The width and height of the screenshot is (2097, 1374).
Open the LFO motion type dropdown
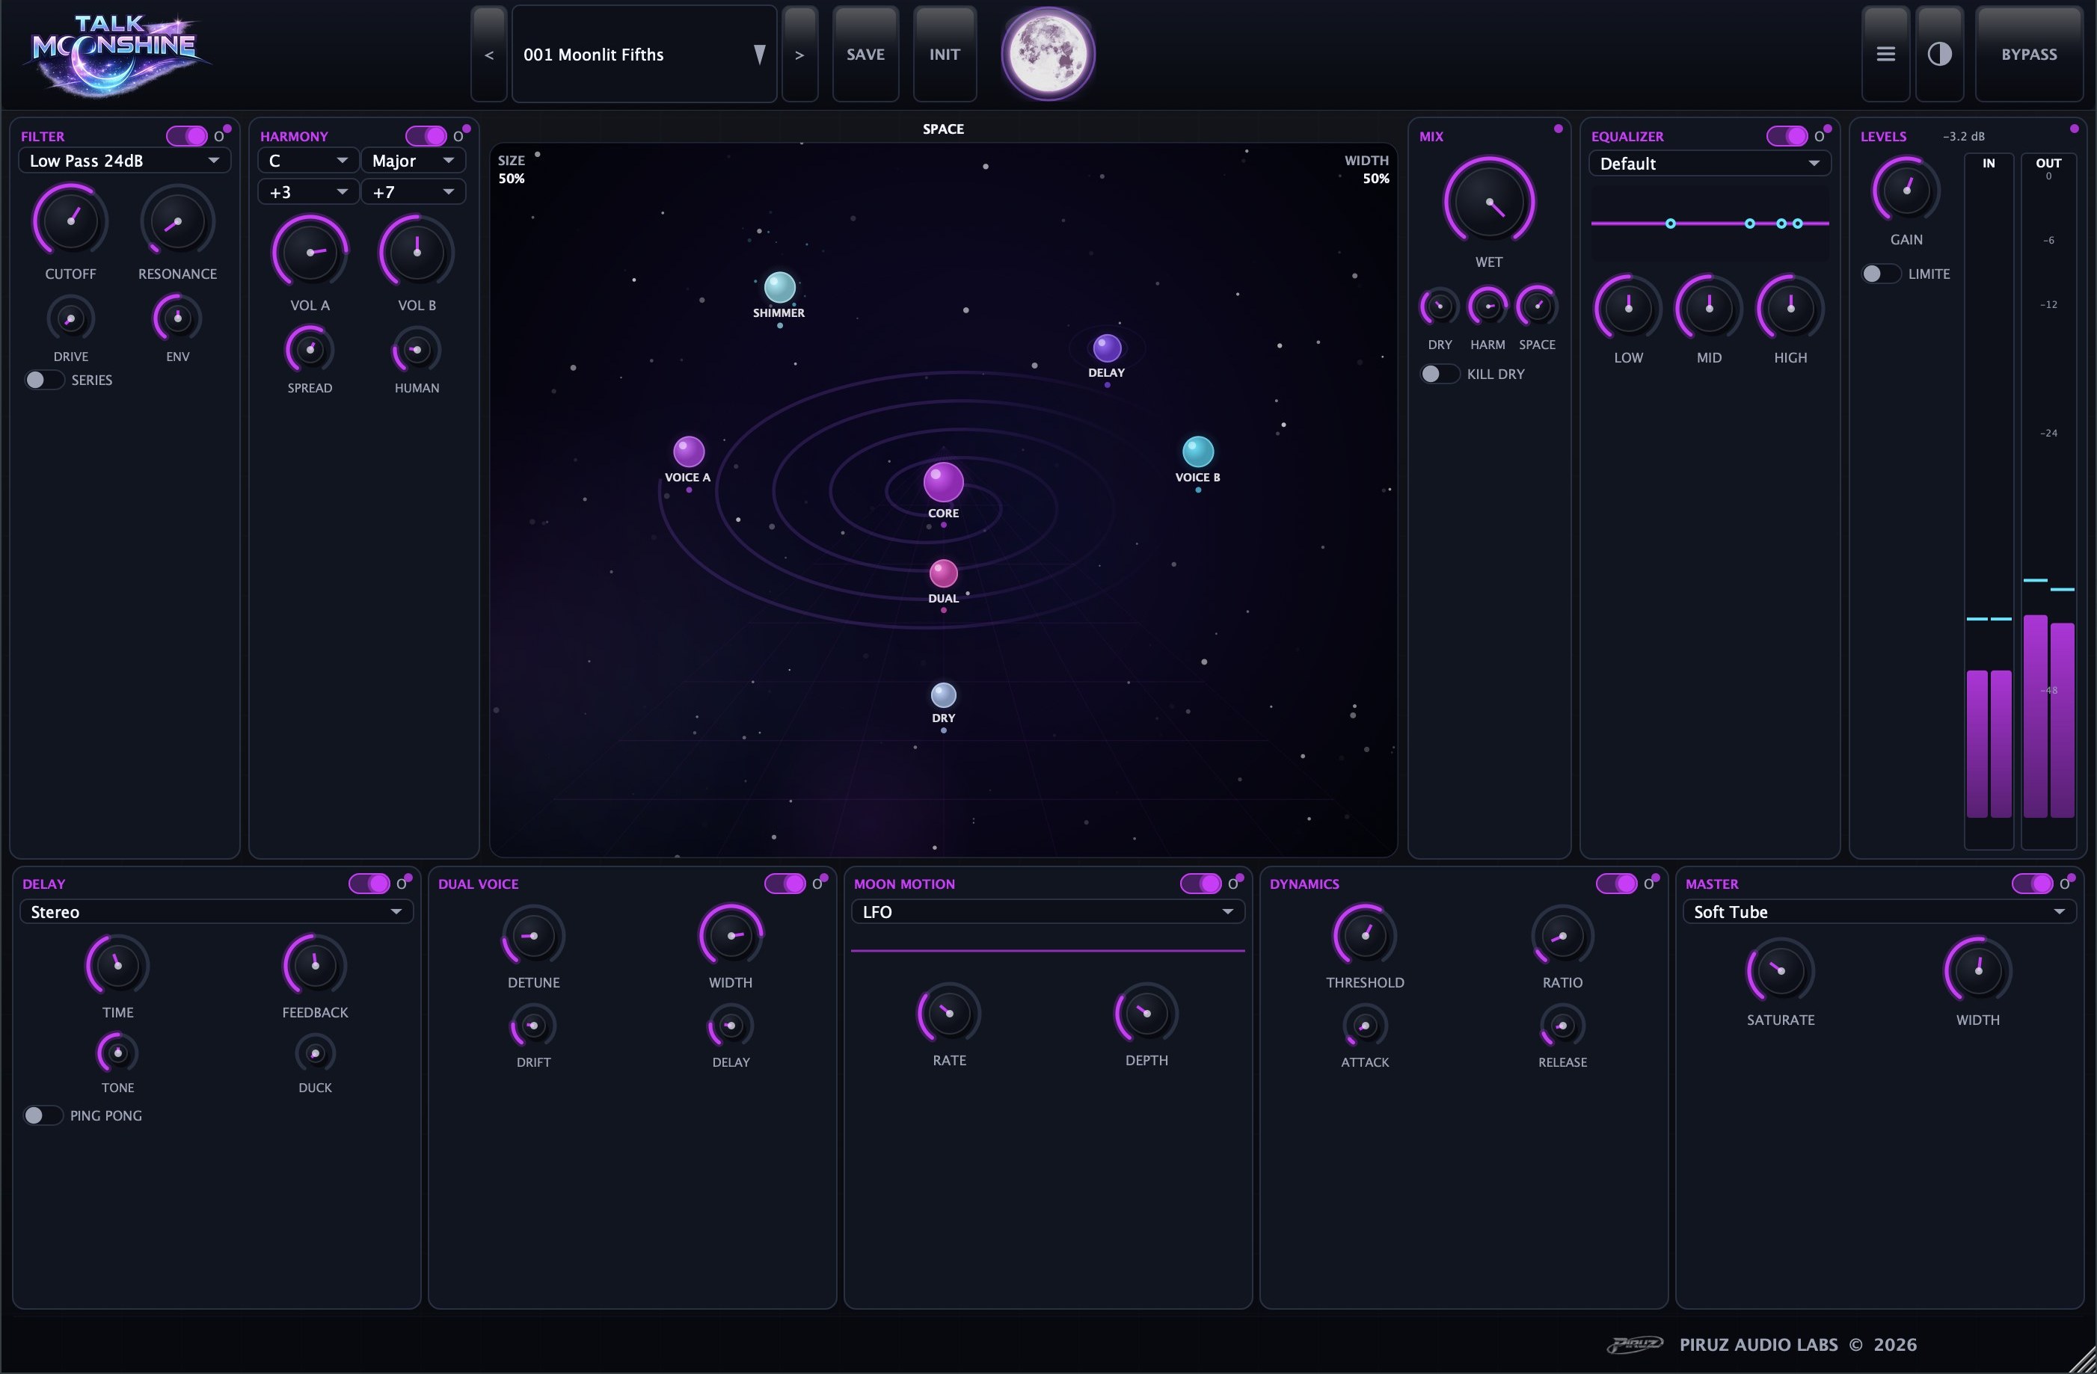pos(1048,913)
